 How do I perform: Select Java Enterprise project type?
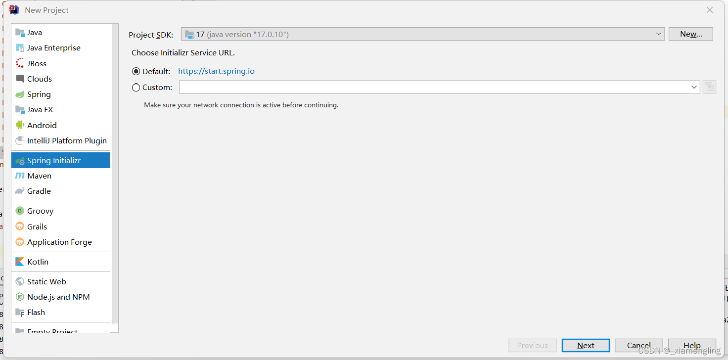(60, 48)
